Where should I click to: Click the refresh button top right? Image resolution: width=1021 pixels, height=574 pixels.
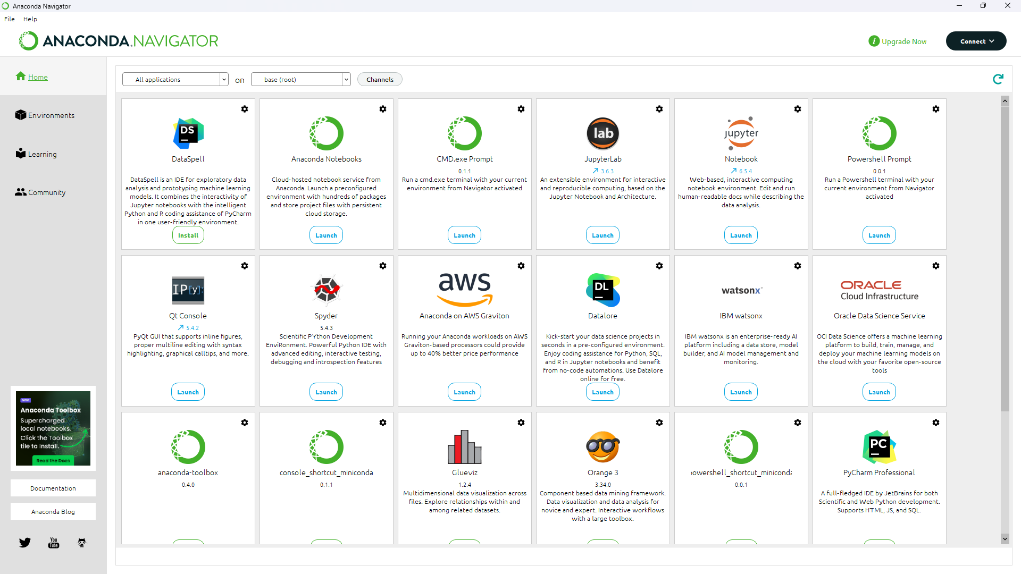(998, 79)
